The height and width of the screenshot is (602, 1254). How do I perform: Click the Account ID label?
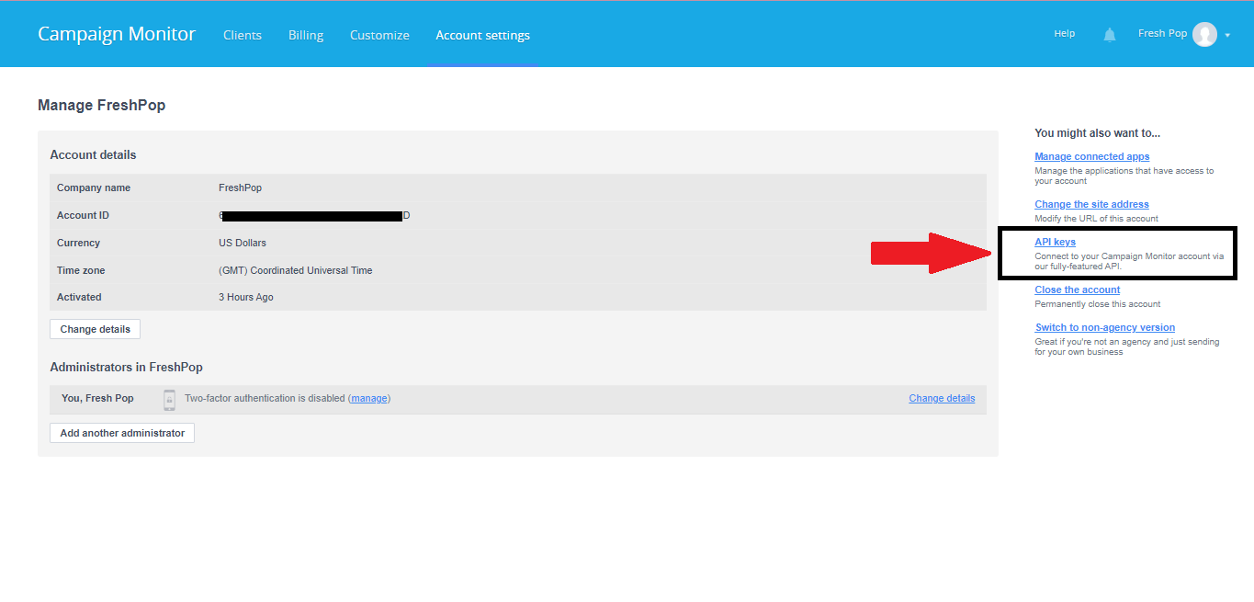pos(83,215)
